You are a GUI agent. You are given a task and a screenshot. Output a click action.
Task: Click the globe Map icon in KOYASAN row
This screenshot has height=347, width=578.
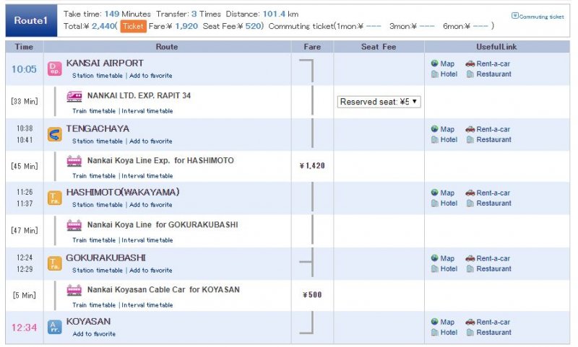[435, 322]
